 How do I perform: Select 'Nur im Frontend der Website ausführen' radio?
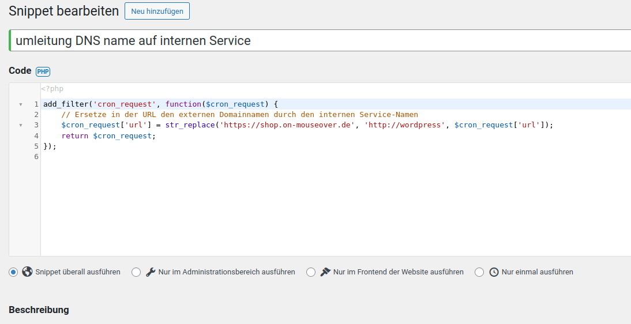pyautogui.click(x=311, y=272)
